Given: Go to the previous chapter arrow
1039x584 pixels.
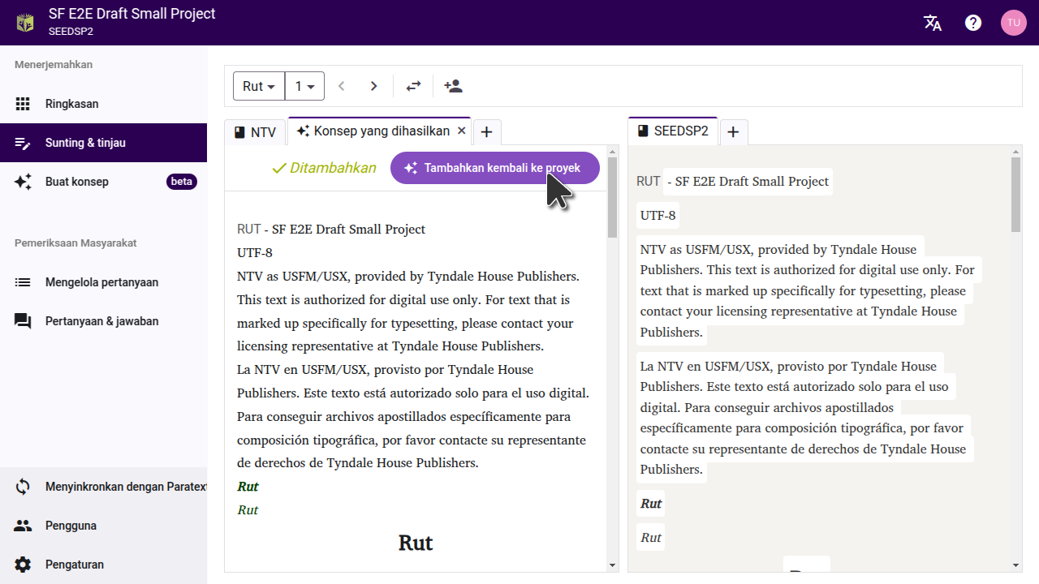Looking at the screenshot, I should point(342,86).
